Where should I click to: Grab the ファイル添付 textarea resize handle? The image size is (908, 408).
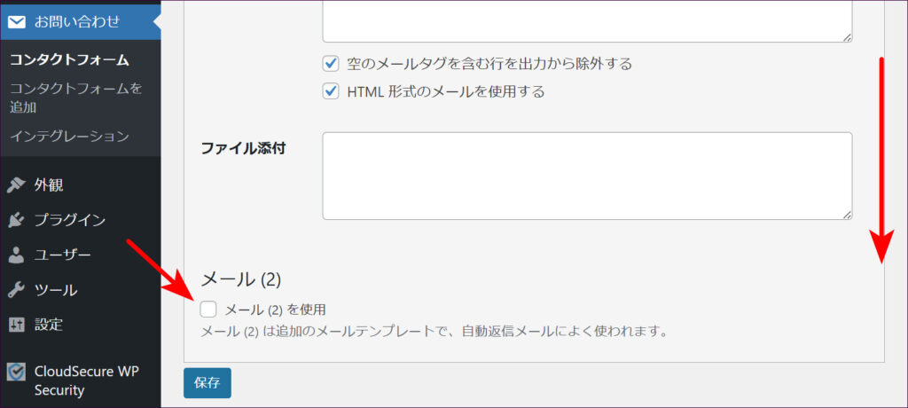(847, 215)
